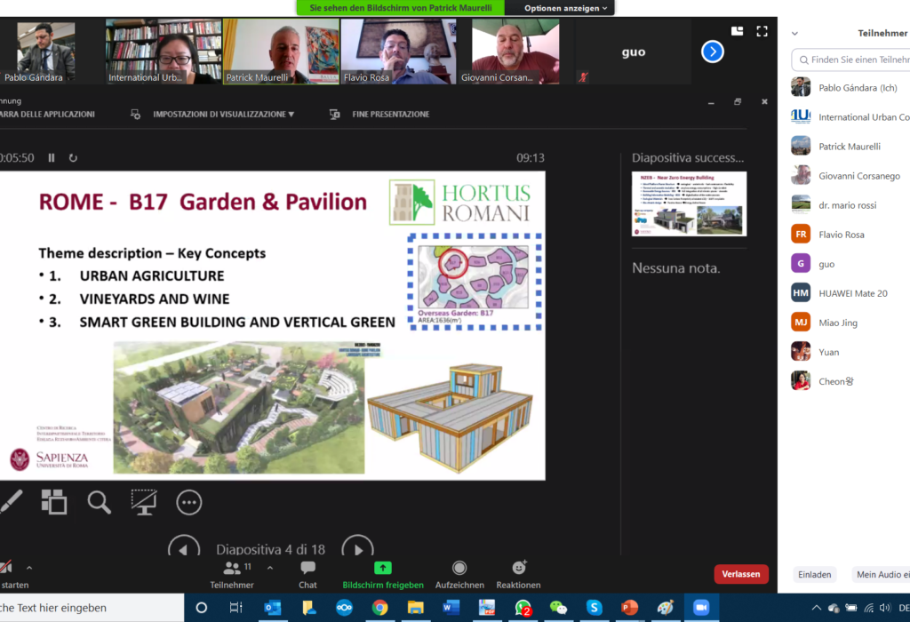This screenshot has width=910, height=622.
Task: Open more slideshow options via ellipsis icon
Action: tap(188, 503)
